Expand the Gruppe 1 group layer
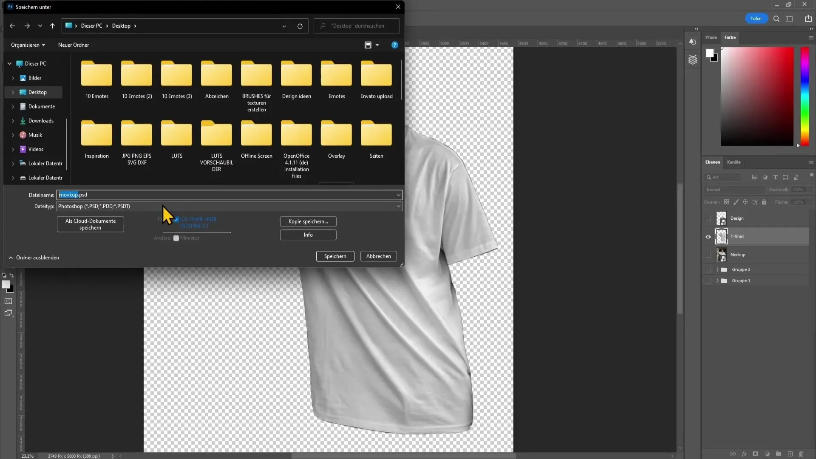 717,280
